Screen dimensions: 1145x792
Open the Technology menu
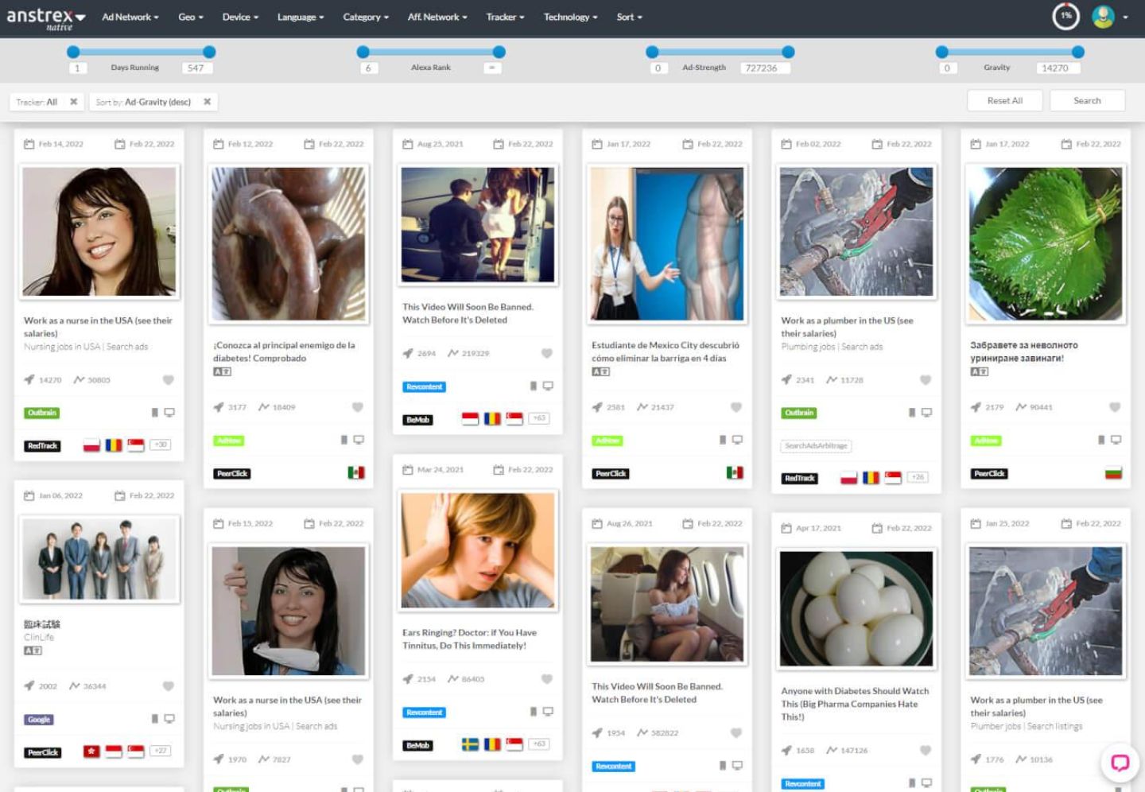(x=570, y=17)
